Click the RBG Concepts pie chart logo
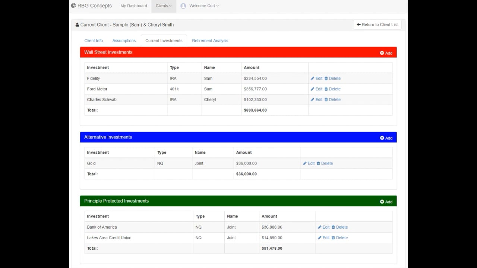This screenshot has width=477, height=268. (73, 6)
